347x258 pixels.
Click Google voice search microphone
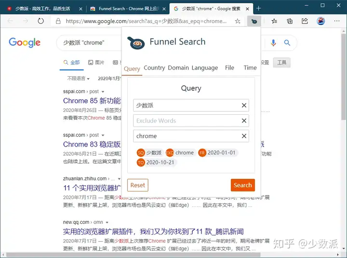coord(273,42)
